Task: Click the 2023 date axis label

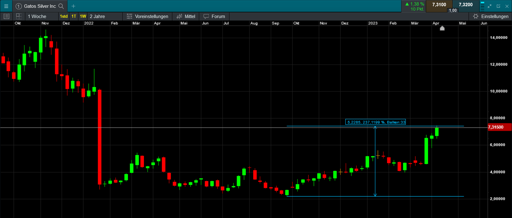Action: 373,23
